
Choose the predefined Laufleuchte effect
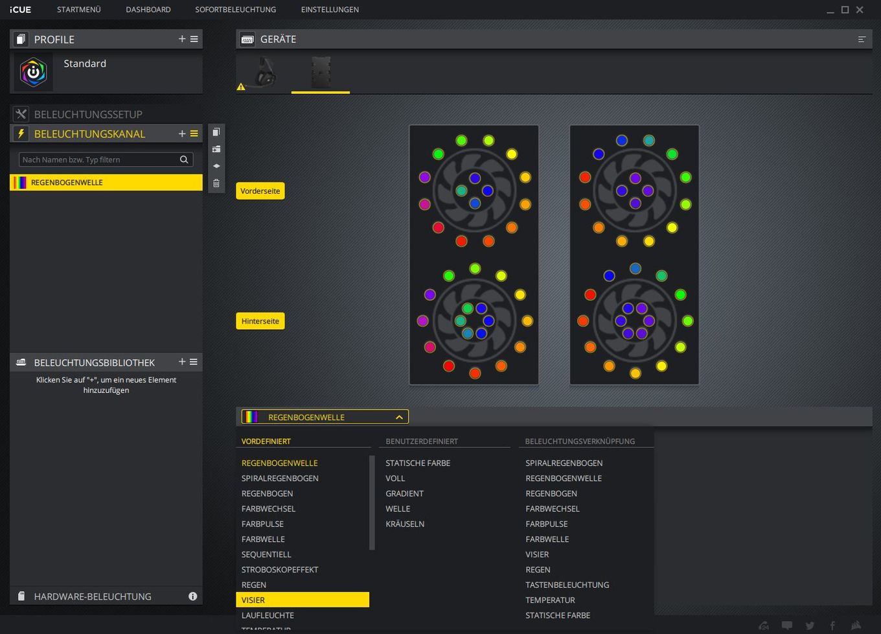(268, 615)
